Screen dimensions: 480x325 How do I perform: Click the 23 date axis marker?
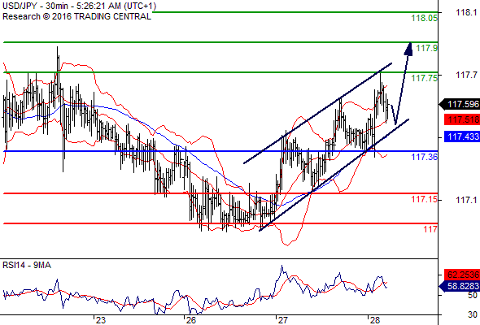point(100,320)
